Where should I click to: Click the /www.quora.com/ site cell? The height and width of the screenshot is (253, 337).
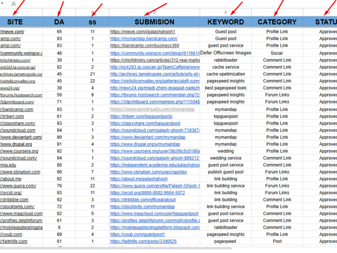(21, 186)
